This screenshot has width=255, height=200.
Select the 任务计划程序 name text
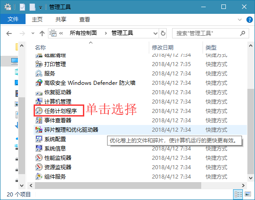click(x=61, y=111)
